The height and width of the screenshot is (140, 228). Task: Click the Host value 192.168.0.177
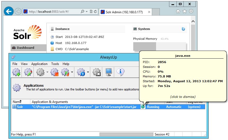pos(76,43)
